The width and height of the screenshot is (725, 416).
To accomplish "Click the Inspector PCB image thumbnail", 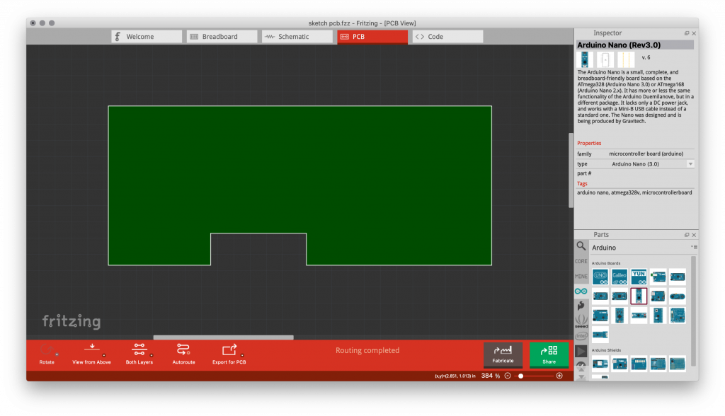I will pyautogui.click(x=626, y=59).
